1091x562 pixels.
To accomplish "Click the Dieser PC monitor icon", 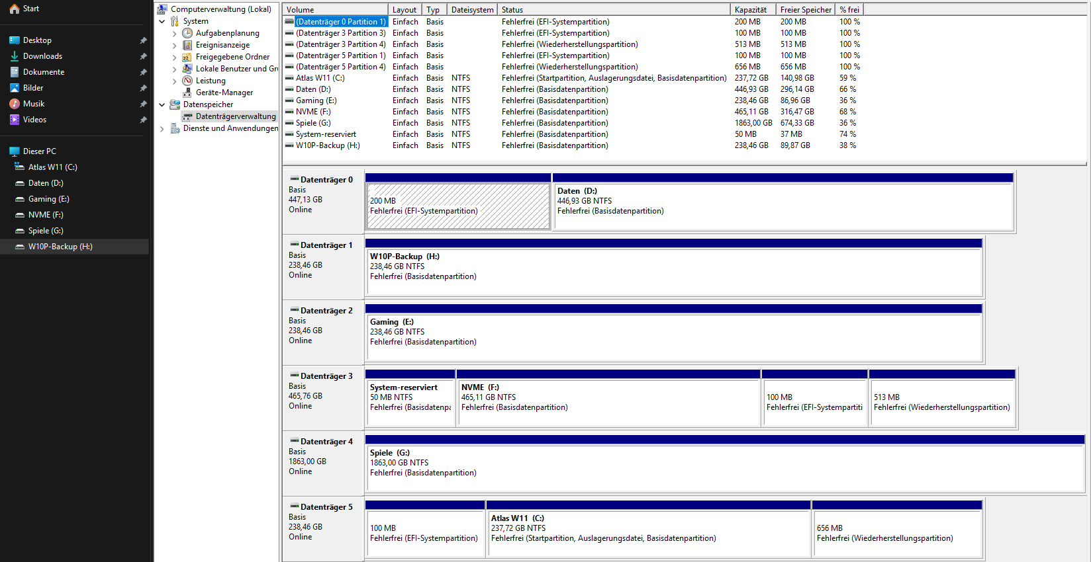I will point(14,151).
